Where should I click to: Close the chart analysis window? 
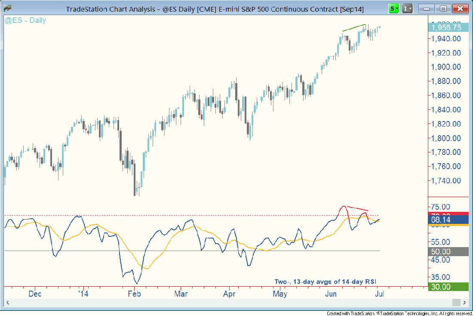460,9
